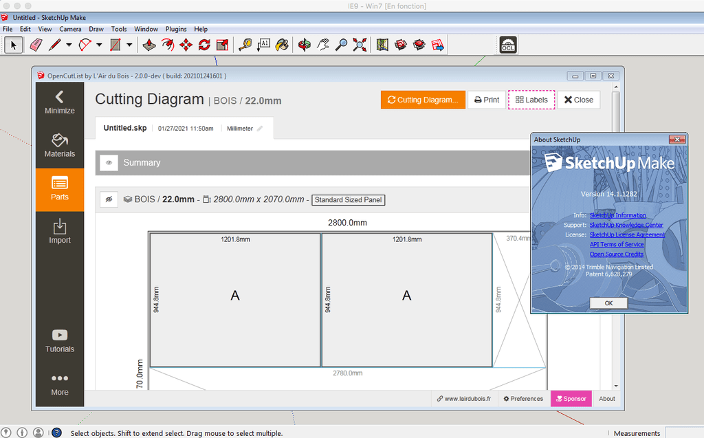Open the OpenCutList About link
The height and width of the screenshot is (438, 704).
coord(607,399)
